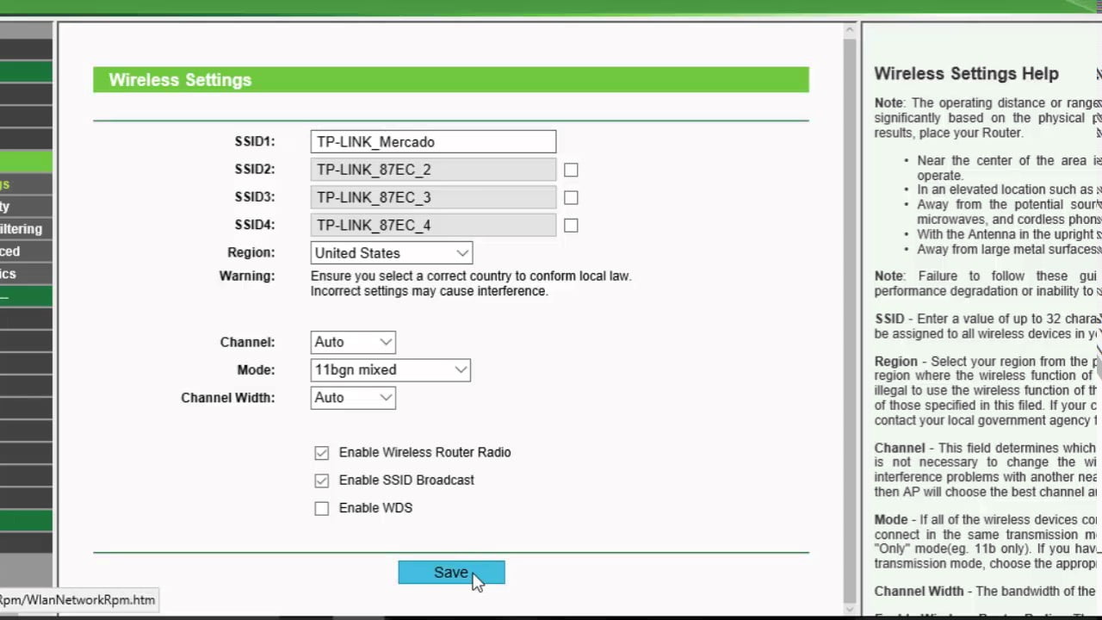
Task: Uncheck Enable SSID Broadcast
Action: click(322, 480)
